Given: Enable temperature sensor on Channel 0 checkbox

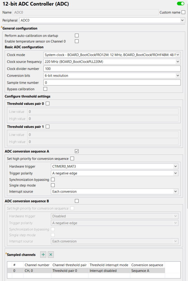Looking at the screenshot, I should pyautogui.click(x=77, y=41).
